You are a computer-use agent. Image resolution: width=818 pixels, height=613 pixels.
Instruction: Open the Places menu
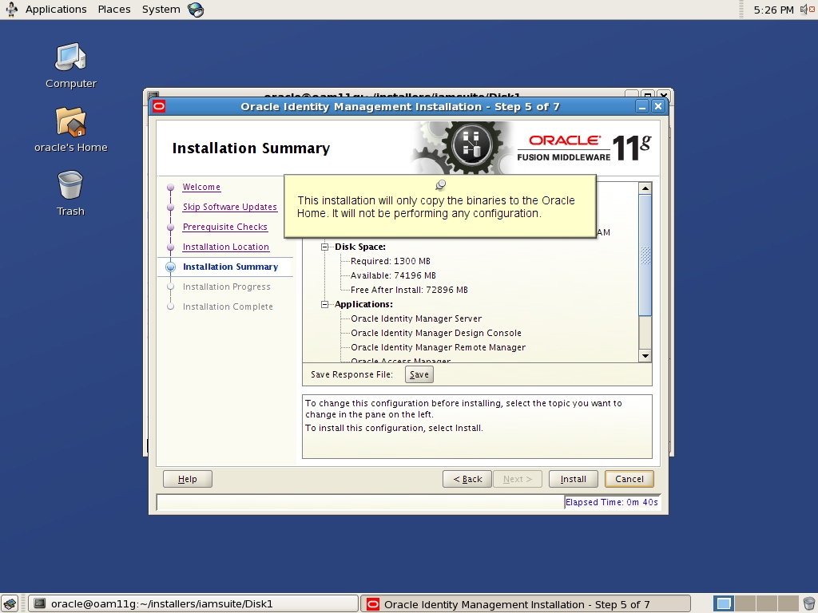coord(113,9)
